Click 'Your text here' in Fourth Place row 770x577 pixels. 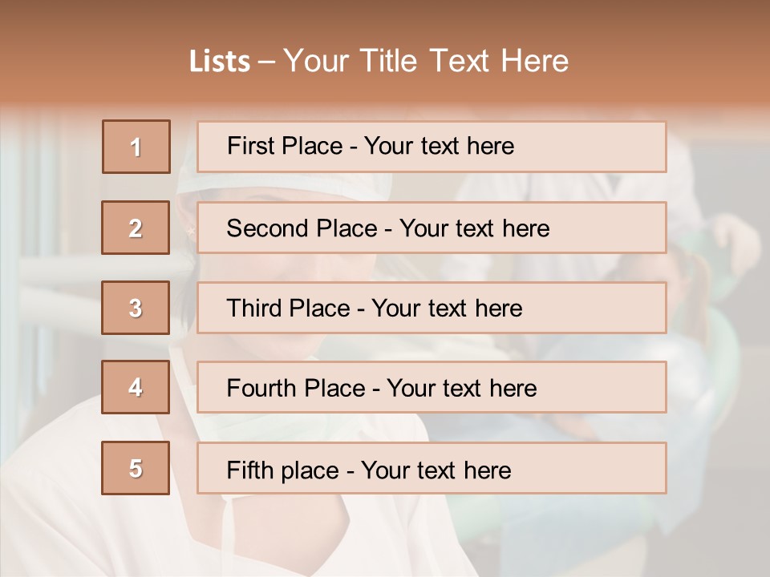461,389
